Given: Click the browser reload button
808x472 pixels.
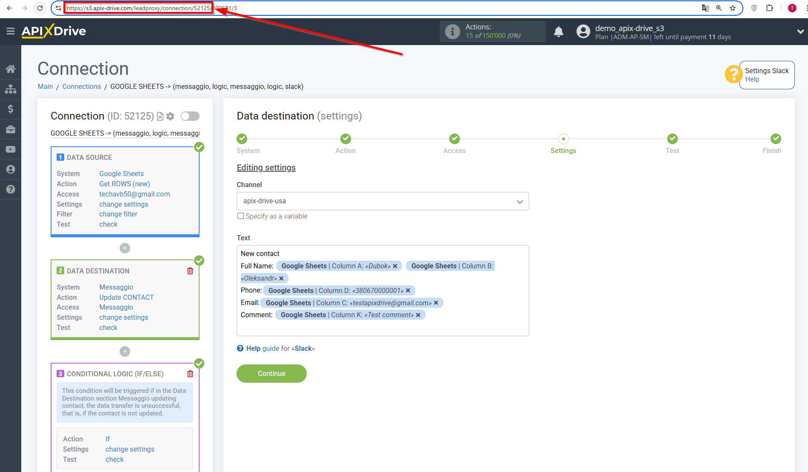Looking at the screenshot, I should click(x=40, y=8).
